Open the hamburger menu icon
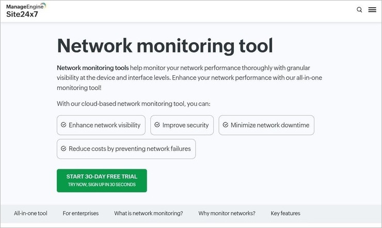The width and height of the screenshot is (382, 228). tap(372, 10)
